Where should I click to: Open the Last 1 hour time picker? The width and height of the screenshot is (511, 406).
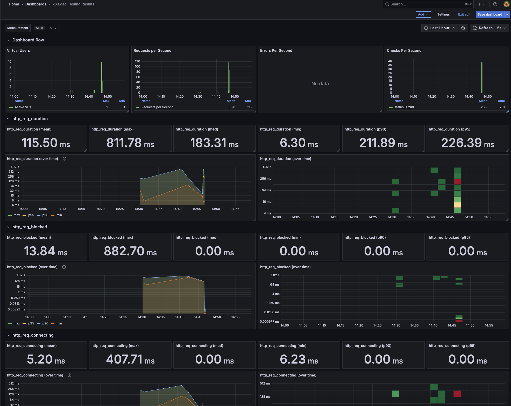point(439,28)
